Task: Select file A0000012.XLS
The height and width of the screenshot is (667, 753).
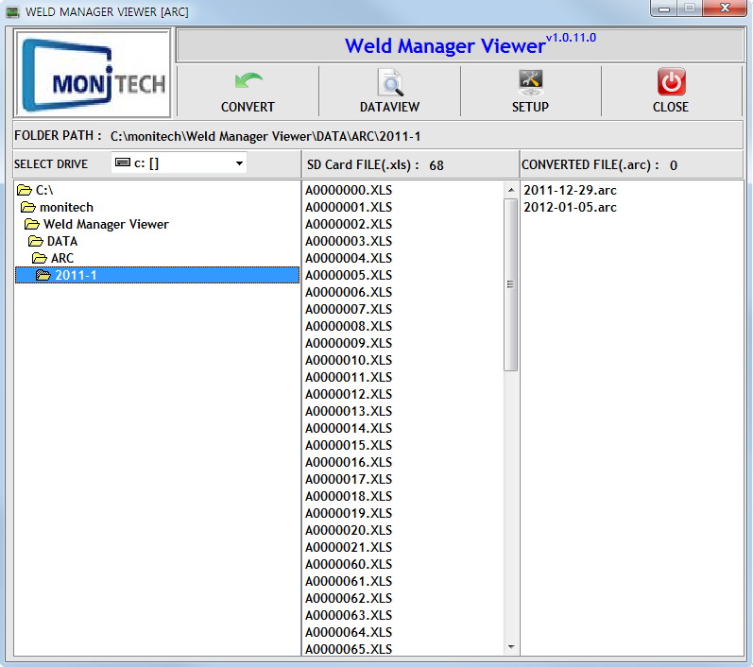Action: click(349, 394)
